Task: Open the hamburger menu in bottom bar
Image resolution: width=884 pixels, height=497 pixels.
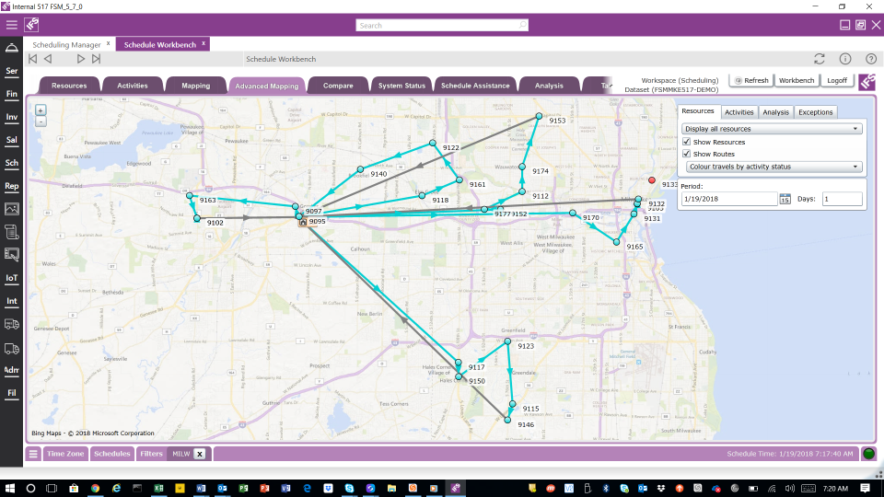Action: point(33,454)
